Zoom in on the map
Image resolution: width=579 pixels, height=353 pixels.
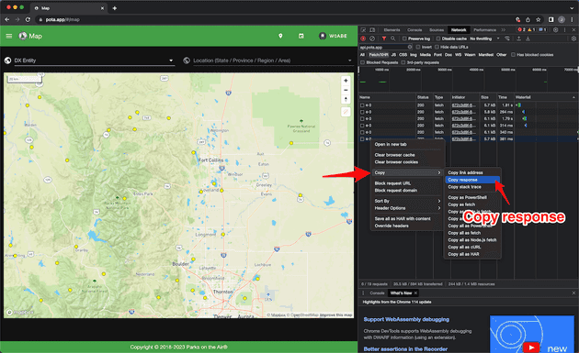[x=346, y=81]
